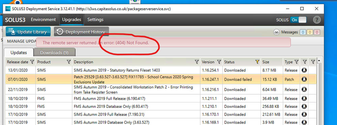Click the SOLUS3 application icon in title bar
Viewport: 337px width, 125px height.
[8, 9]
